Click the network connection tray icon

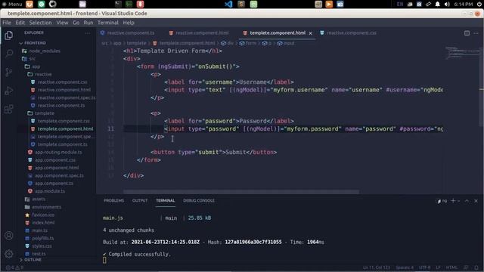coord(428,4)
